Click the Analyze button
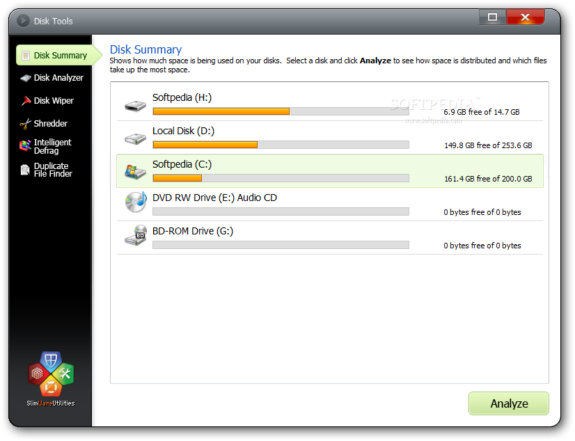Image resolution: width=575 pixels, height=441 pixels. click(509, 403)
